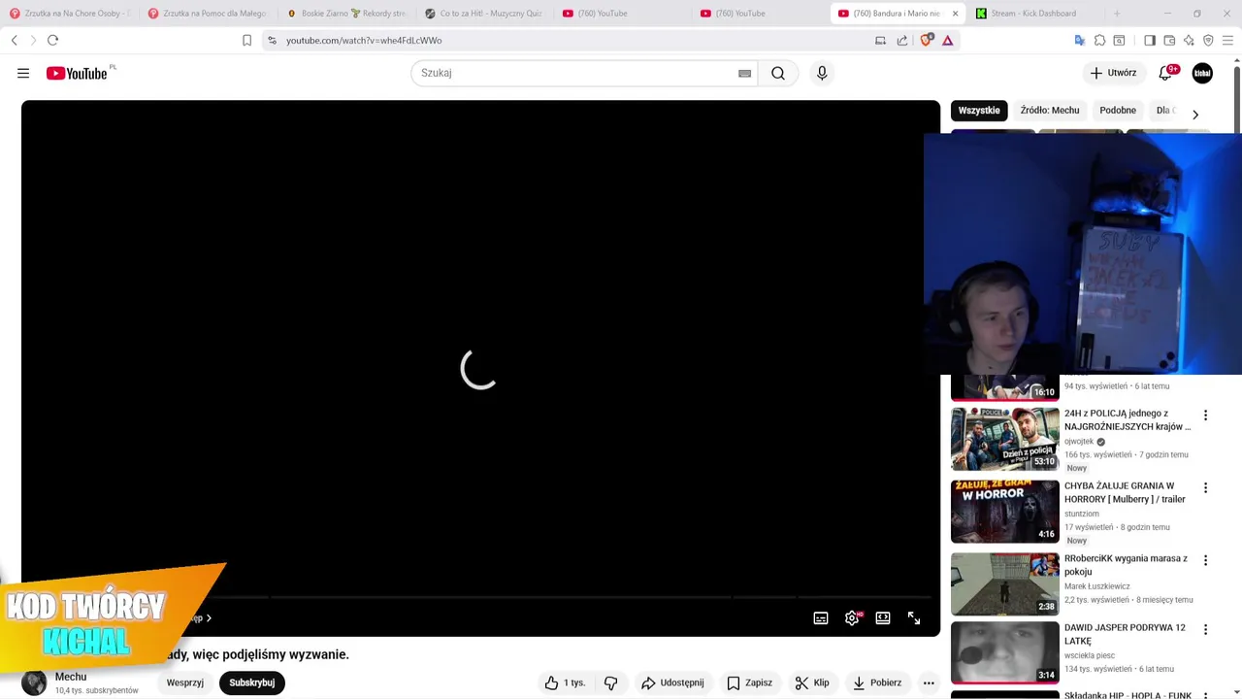
Task: Open a new browser tab
Action: (x=1117, y=14)
